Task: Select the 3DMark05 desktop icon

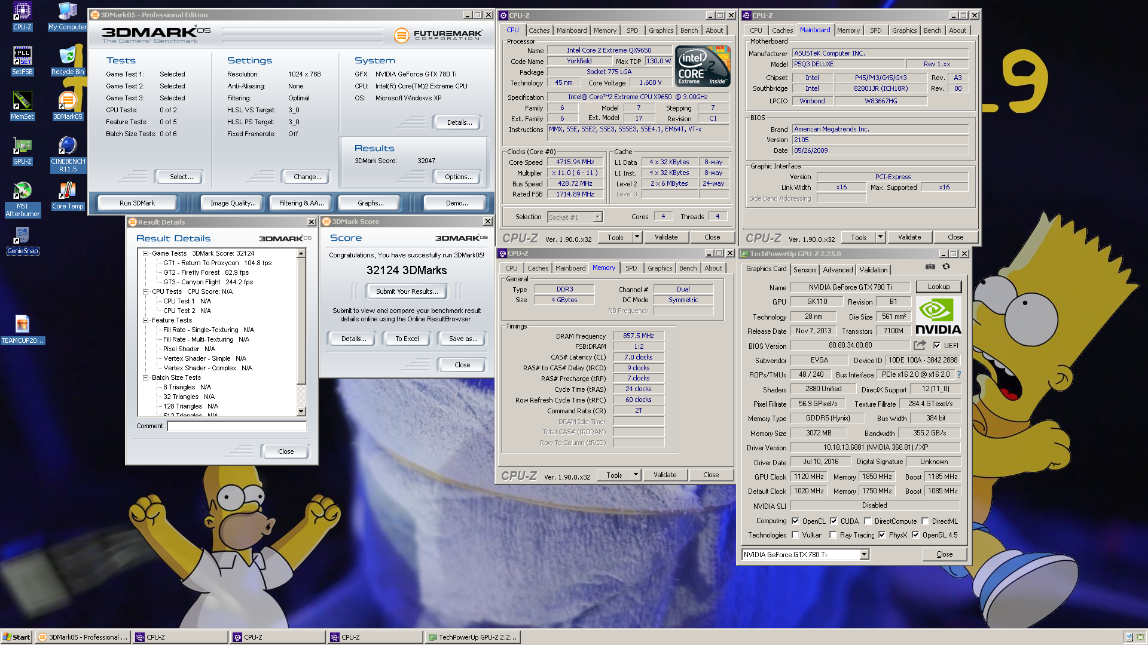Action: click(x=68, y=105)
